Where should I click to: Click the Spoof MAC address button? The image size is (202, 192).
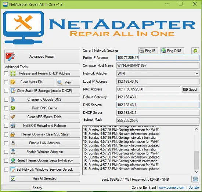coord(191,89)
